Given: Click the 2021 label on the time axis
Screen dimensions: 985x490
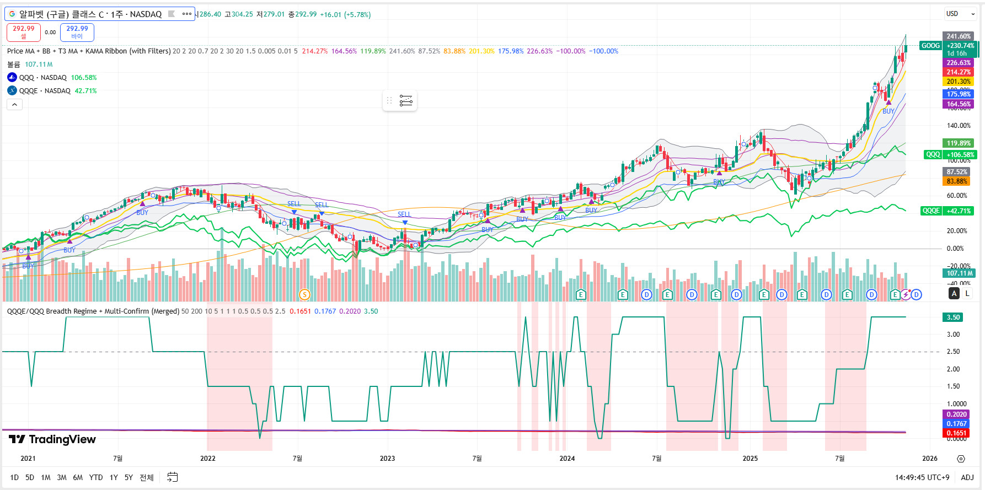Looking at the screenshot, I should click(28, 459).
